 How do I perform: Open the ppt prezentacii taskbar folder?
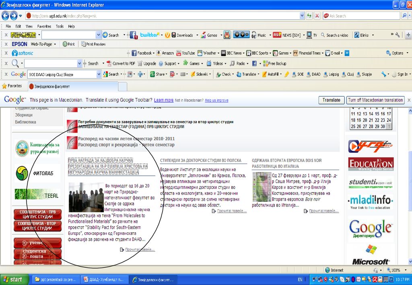tap(56, 280)
